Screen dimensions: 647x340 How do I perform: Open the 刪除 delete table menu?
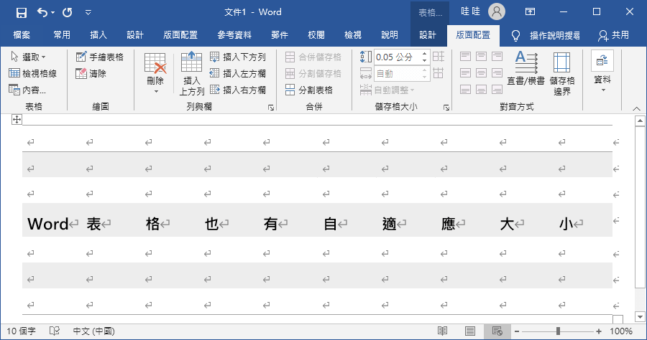(x=155, y=73)
